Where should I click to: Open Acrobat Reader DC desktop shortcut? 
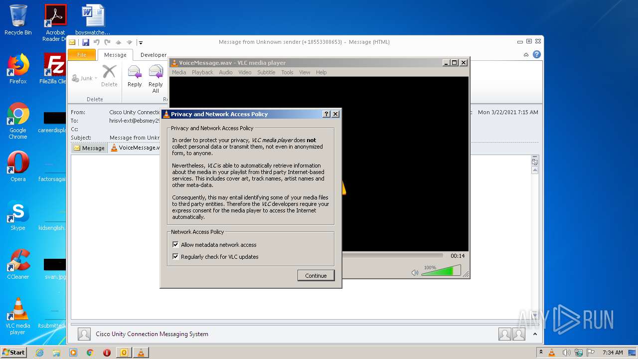point(55,23)
